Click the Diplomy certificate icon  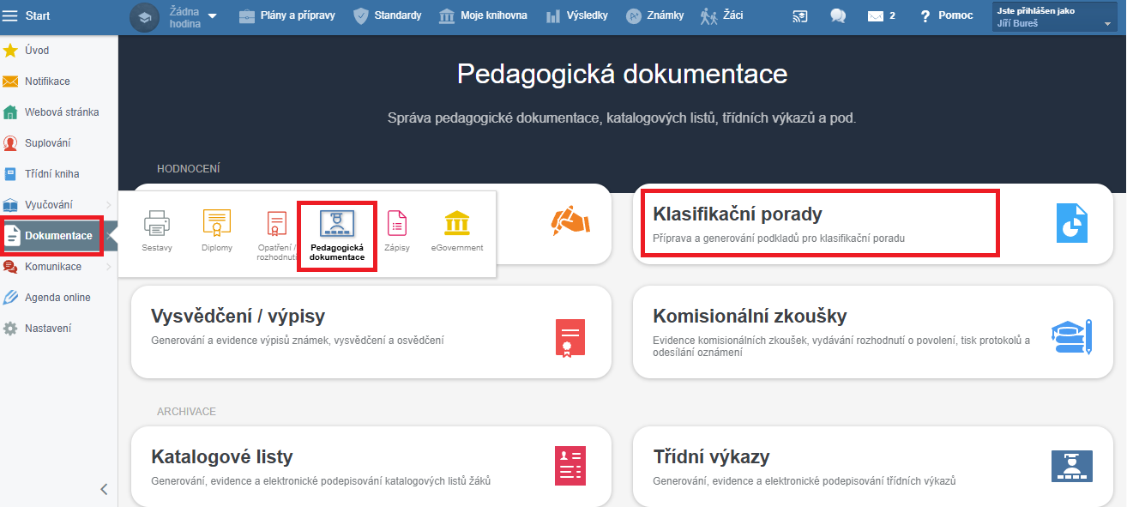(x=217, y=223)
